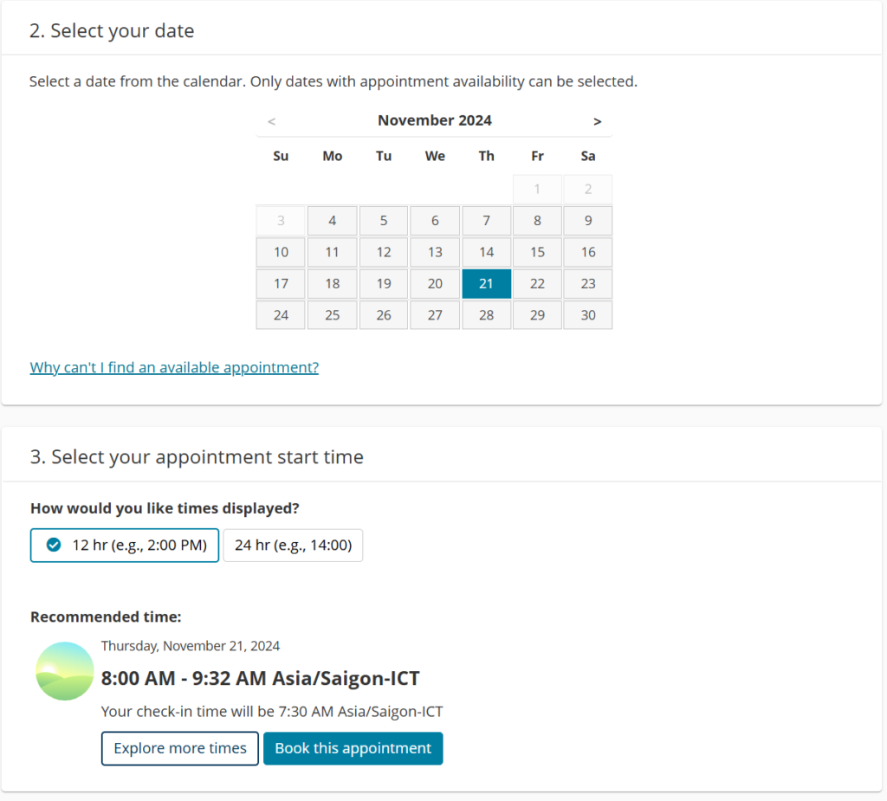Go to the previous month in calendar
Viewport: 887px width, 801px height.
pyautogui.click(x=272, y=121)
